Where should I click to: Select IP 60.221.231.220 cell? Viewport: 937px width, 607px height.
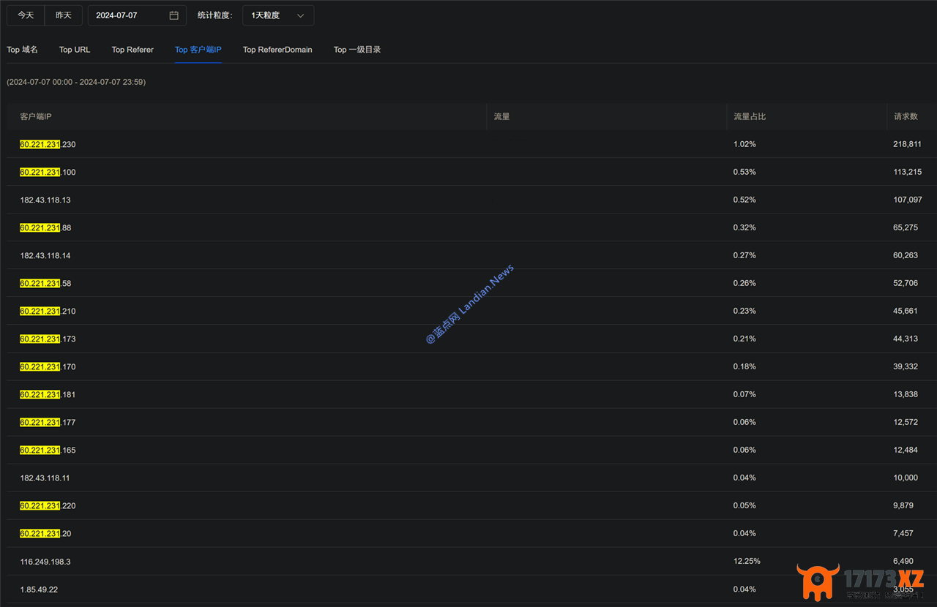pyautogui.click(x=48, y=505)
